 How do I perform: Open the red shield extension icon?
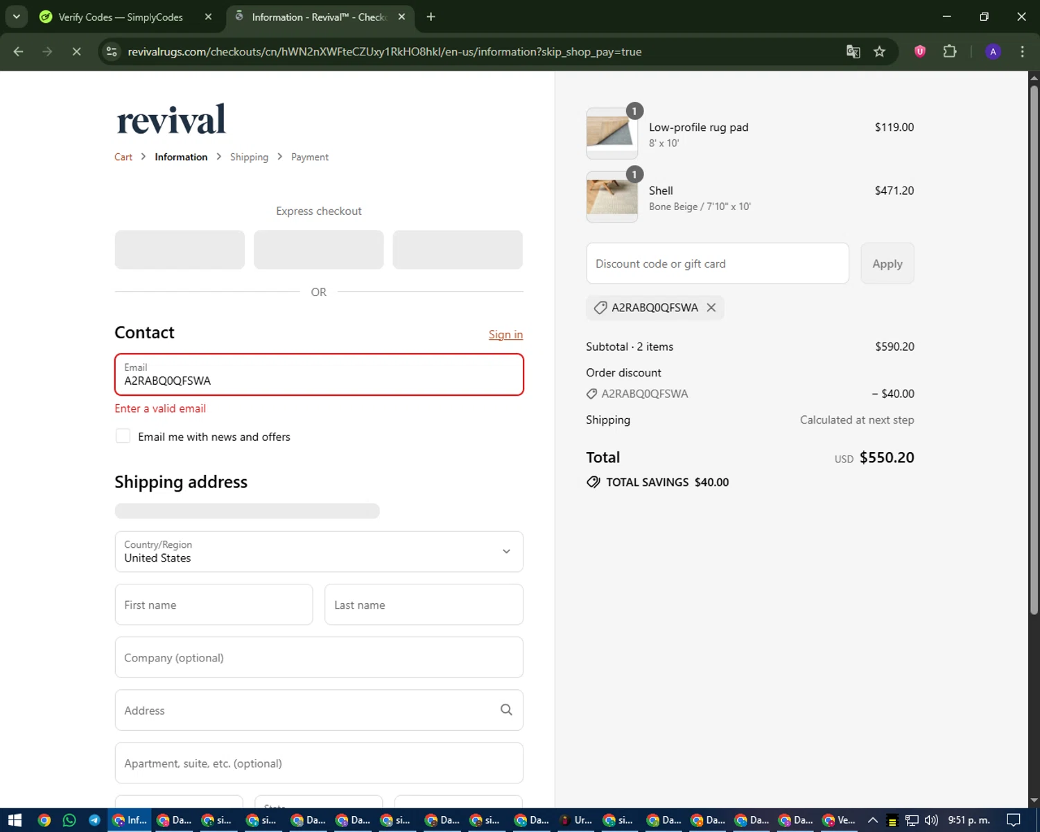click(920, 51)
